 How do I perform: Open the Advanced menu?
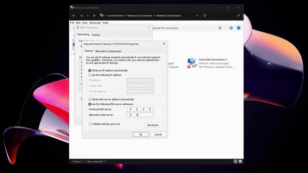point(95,23)
